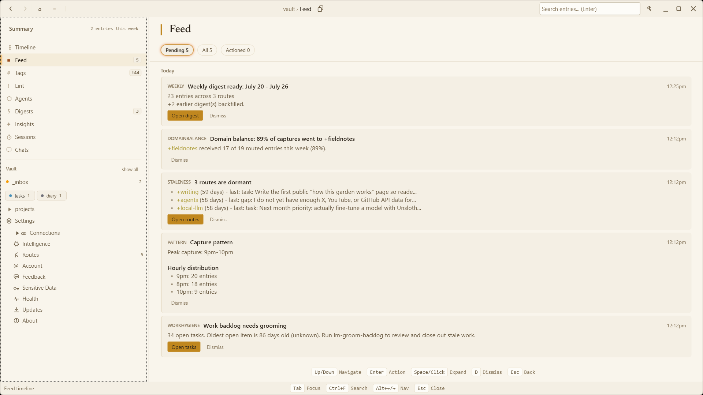Select the Pending 5 filter tab
The width and height of the screenshot is (703, 395).
click(177, 50)
